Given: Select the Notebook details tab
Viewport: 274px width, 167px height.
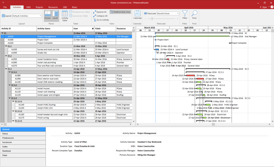Looking at the screenshot, I should 7,151.
